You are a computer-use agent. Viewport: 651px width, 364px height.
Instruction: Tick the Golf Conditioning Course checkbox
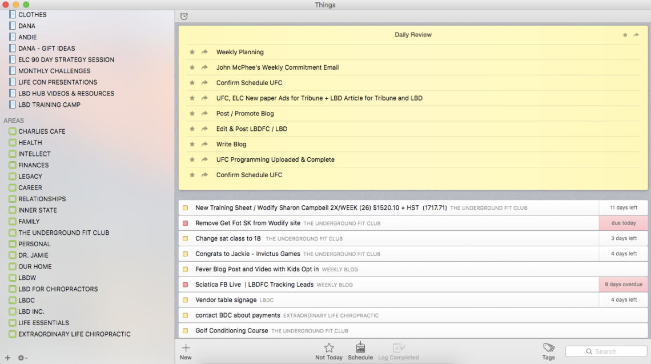pos(185,331)
